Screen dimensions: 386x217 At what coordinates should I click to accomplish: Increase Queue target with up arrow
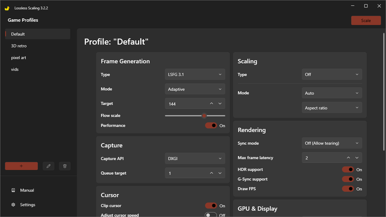point(211,173)
